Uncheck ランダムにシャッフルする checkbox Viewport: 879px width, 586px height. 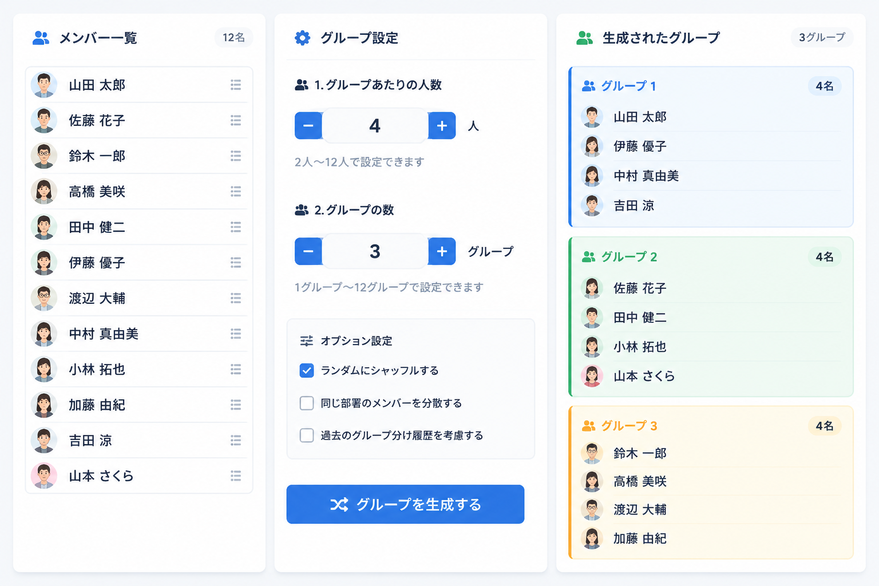(307, 371)
